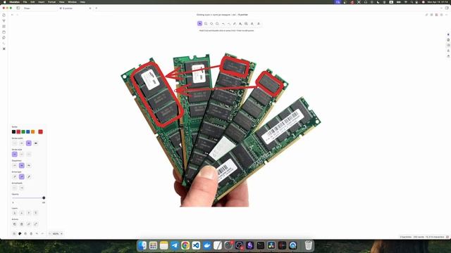This screenshot has height=253, width=451.
Task: Click the trash icon in bottom toolbar
Action: click(31, 233)
